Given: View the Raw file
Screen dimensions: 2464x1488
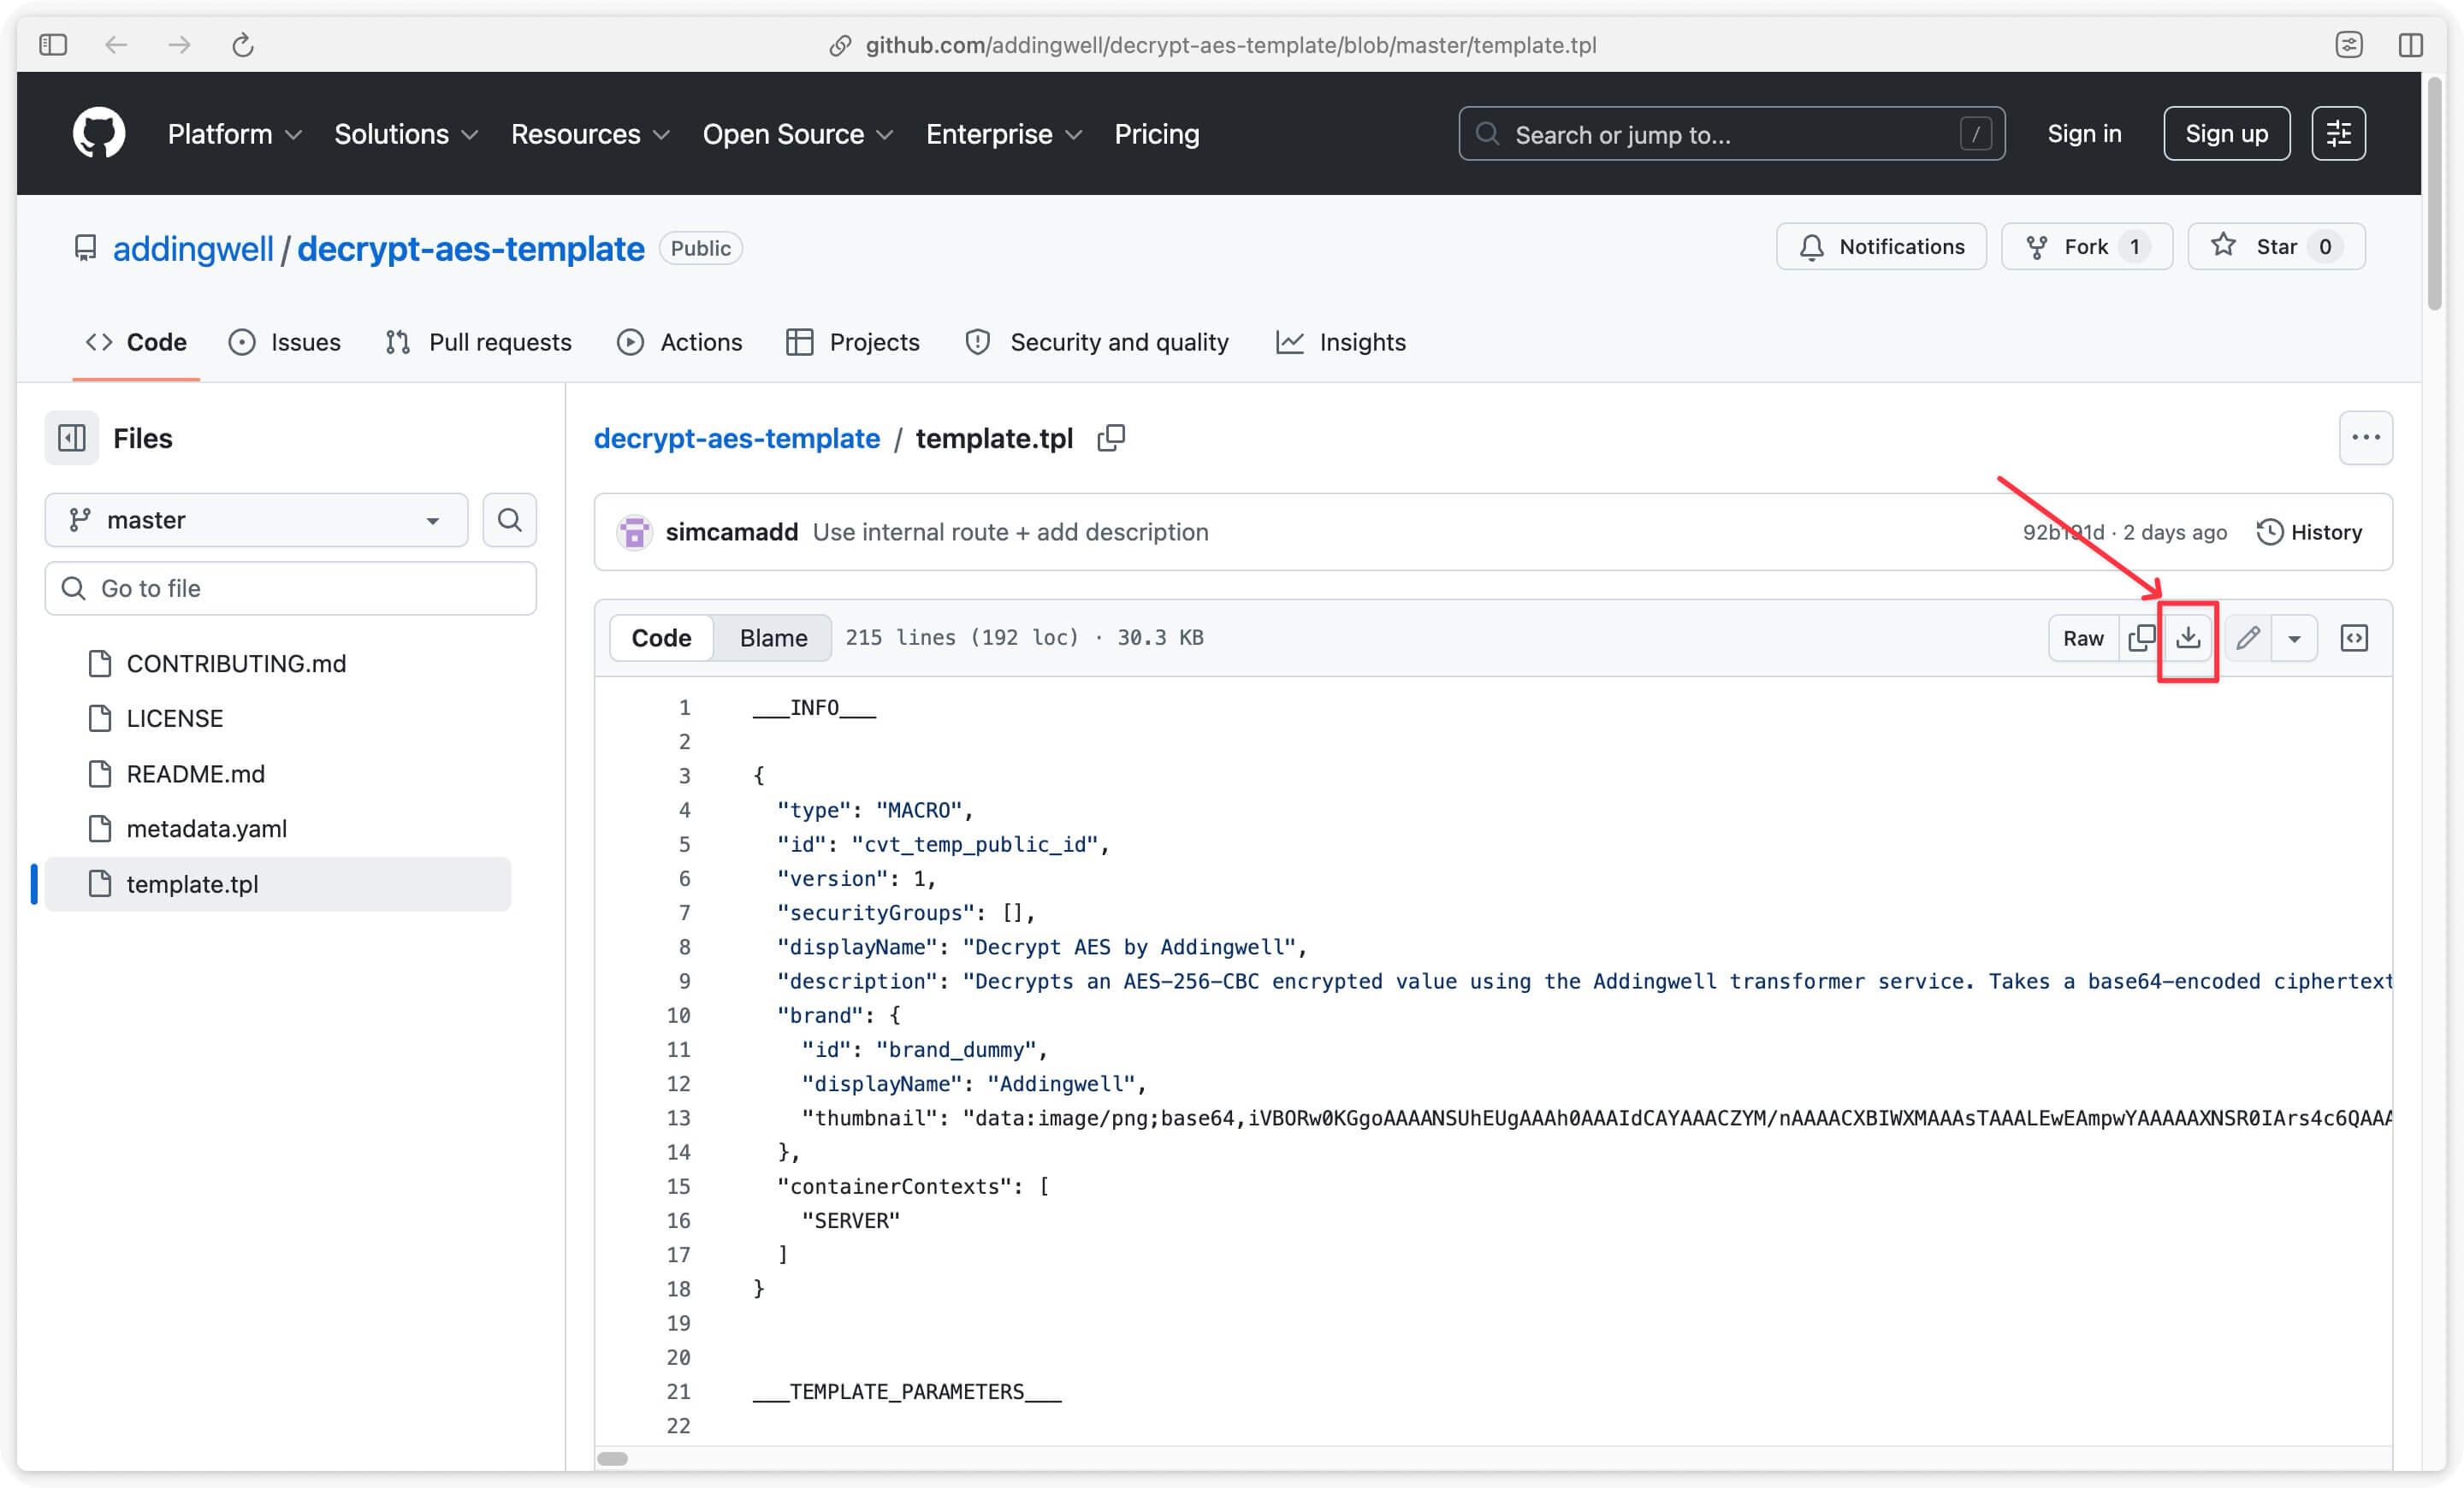Looking at the screenshot, I should pyautogui.click(x=2083, y=638).
